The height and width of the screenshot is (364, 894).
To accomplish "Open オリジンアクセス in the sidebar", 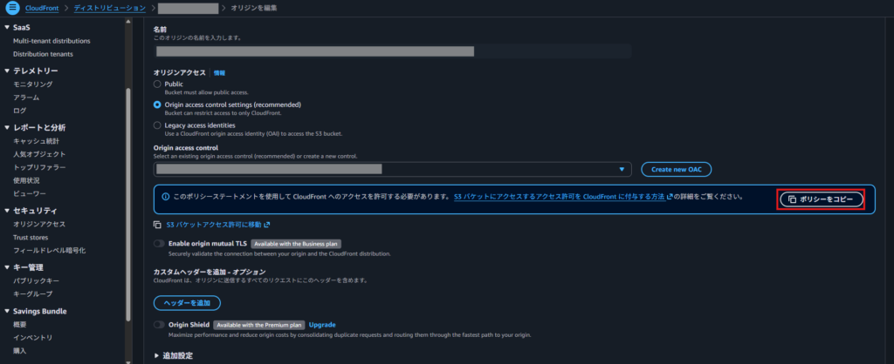I will tap(39, 224).
